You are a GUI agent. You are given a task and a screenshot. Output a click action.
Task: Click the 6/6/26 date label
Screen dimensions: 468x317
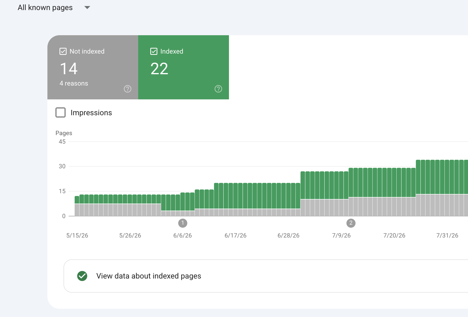[183, 235]
